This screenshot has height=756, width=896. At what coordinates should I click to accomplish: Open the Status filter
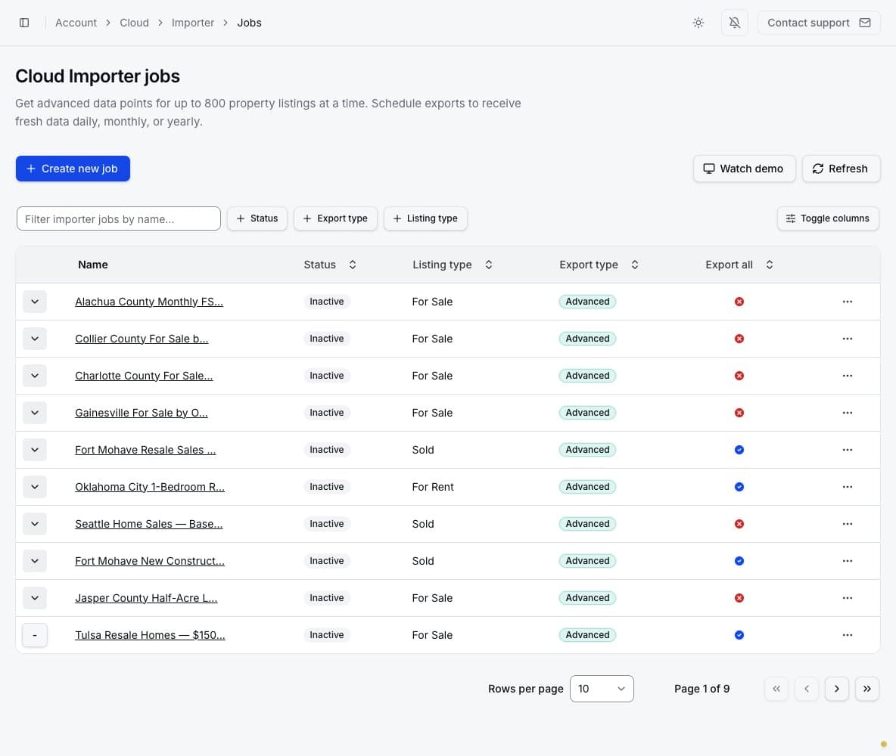click(x=257, y=218)
